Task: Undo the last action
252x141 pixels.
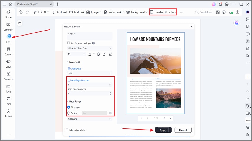Action: [21, 12]
